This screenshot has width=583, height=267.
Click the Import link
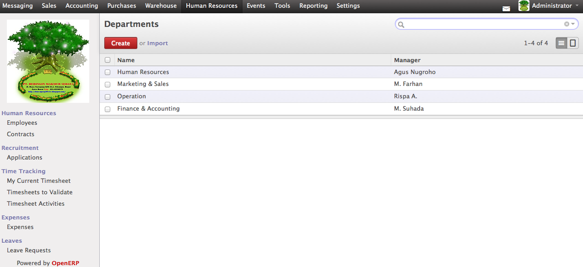point(157,43)
